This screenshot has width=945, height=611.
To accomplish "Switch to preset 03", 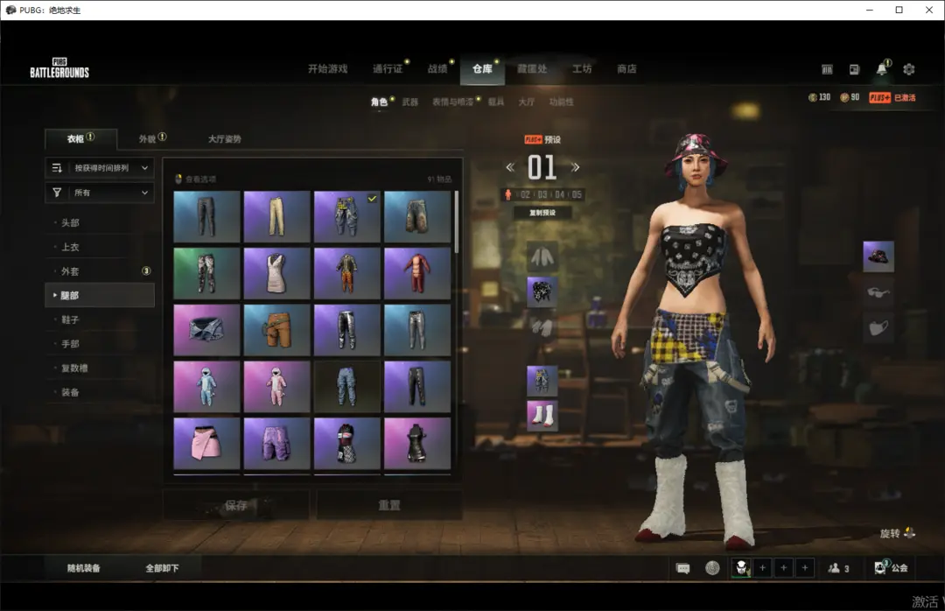I will coord(542,194).
